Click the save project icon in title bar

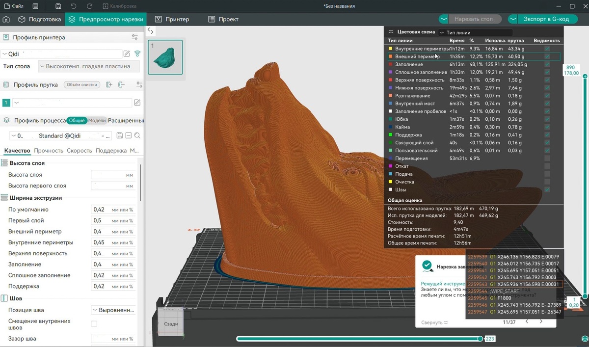tap(58, 6)
